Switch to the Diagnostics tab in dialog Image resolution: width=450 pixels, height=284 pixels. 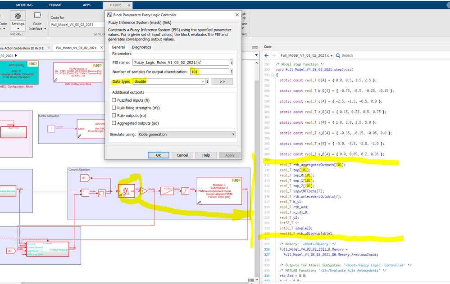pyautogui.click(x=141, y=47)
